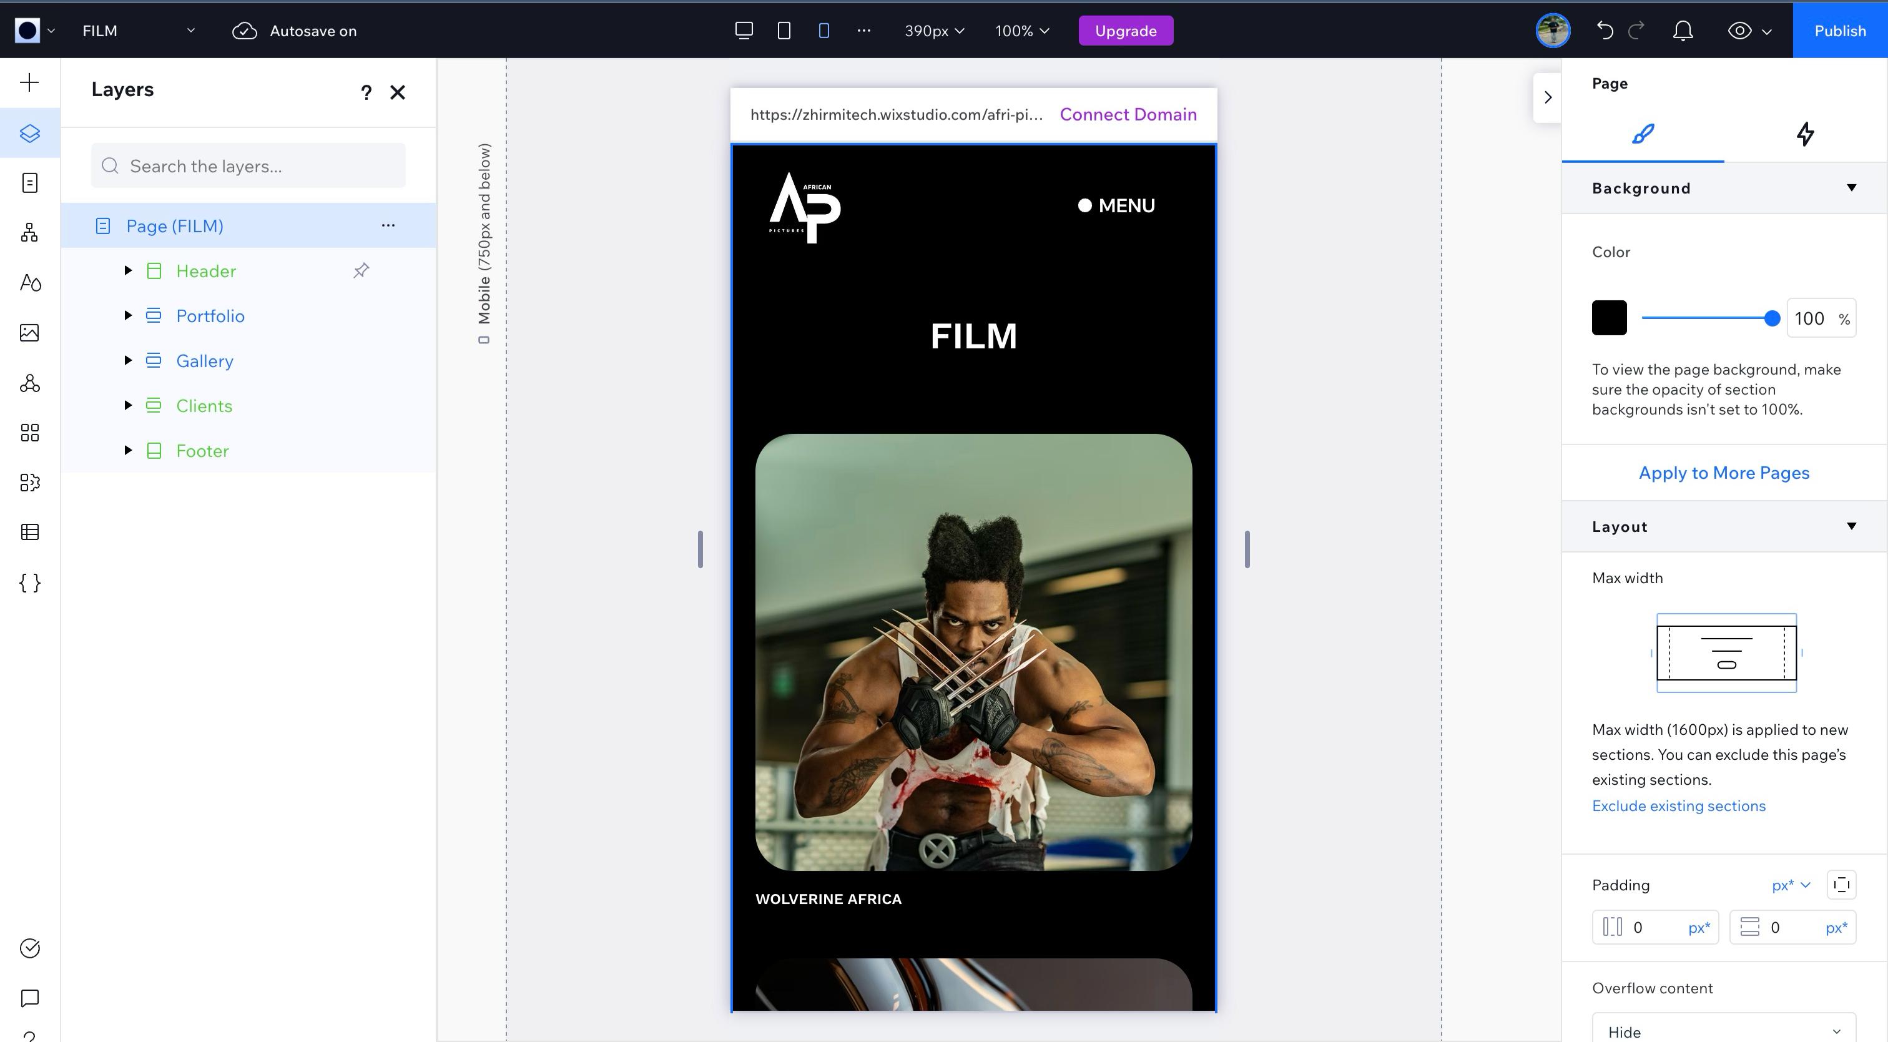Image resolution: width=1888 pixels, height=1042 pixels.
Task: Open the 100% zoom dropdown
Action: pos(1021,31)
